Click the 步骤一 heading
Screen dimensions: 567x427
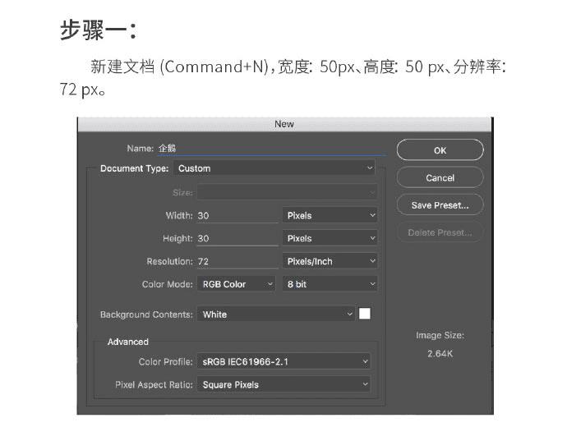98,30
